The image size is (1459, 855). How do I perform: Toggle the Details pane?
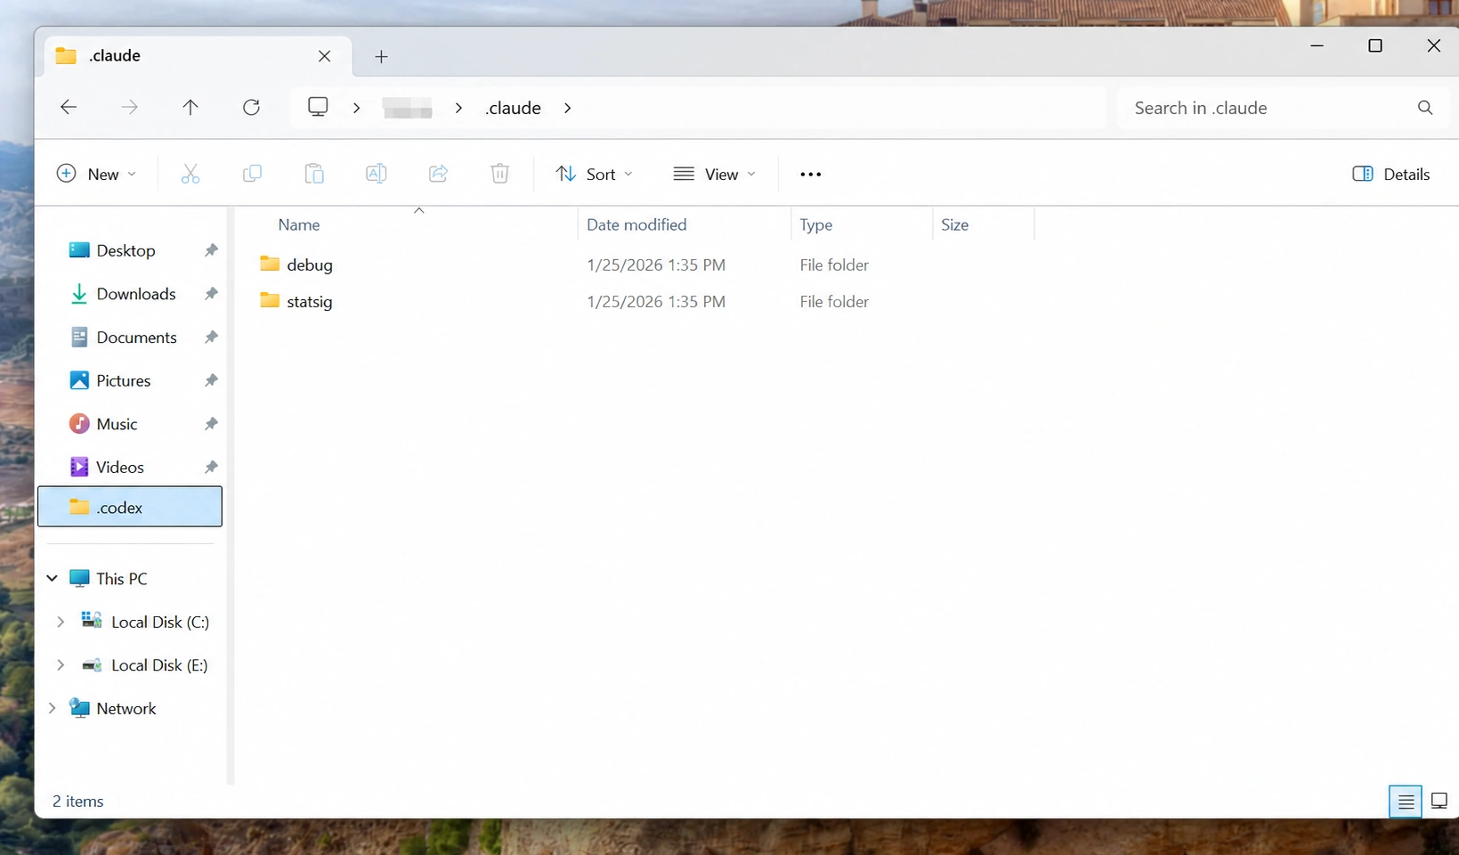(1391, 174)
